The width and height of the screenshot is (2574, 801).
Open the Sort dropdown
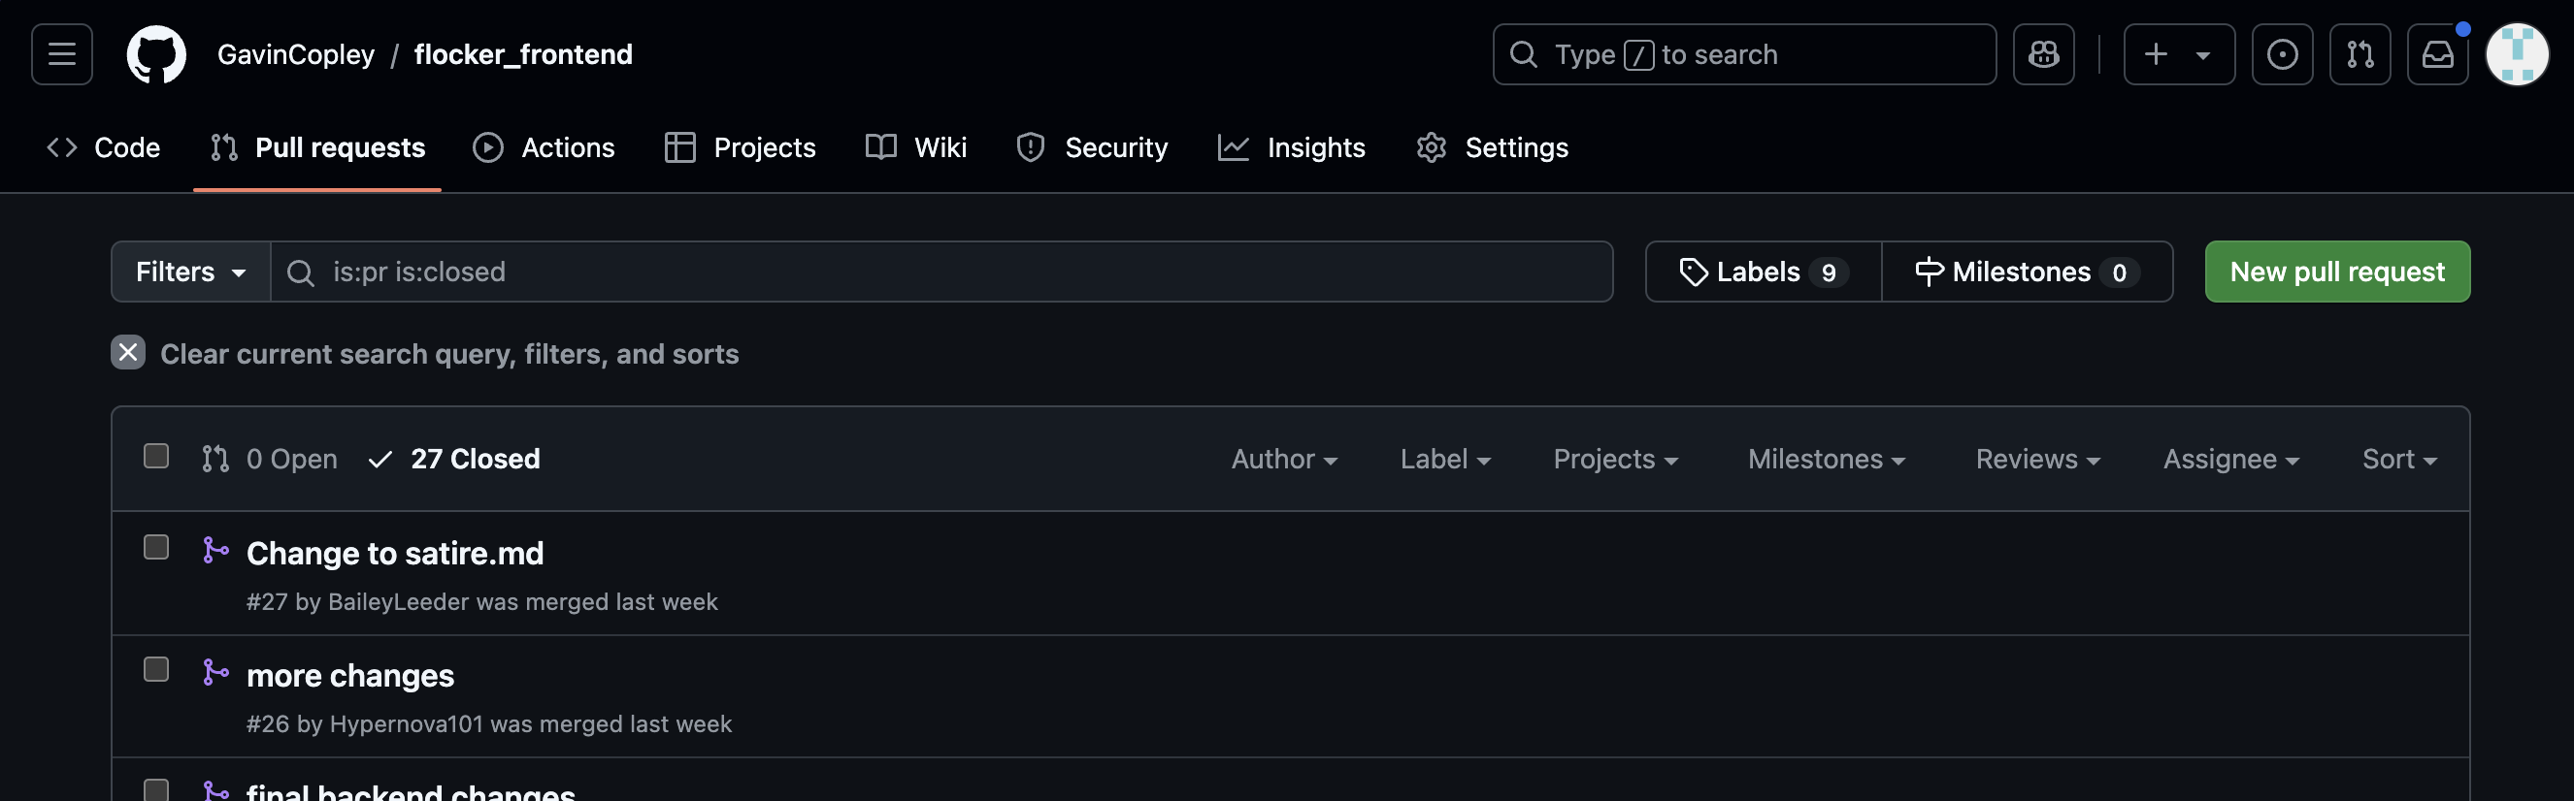point(2399,460)
